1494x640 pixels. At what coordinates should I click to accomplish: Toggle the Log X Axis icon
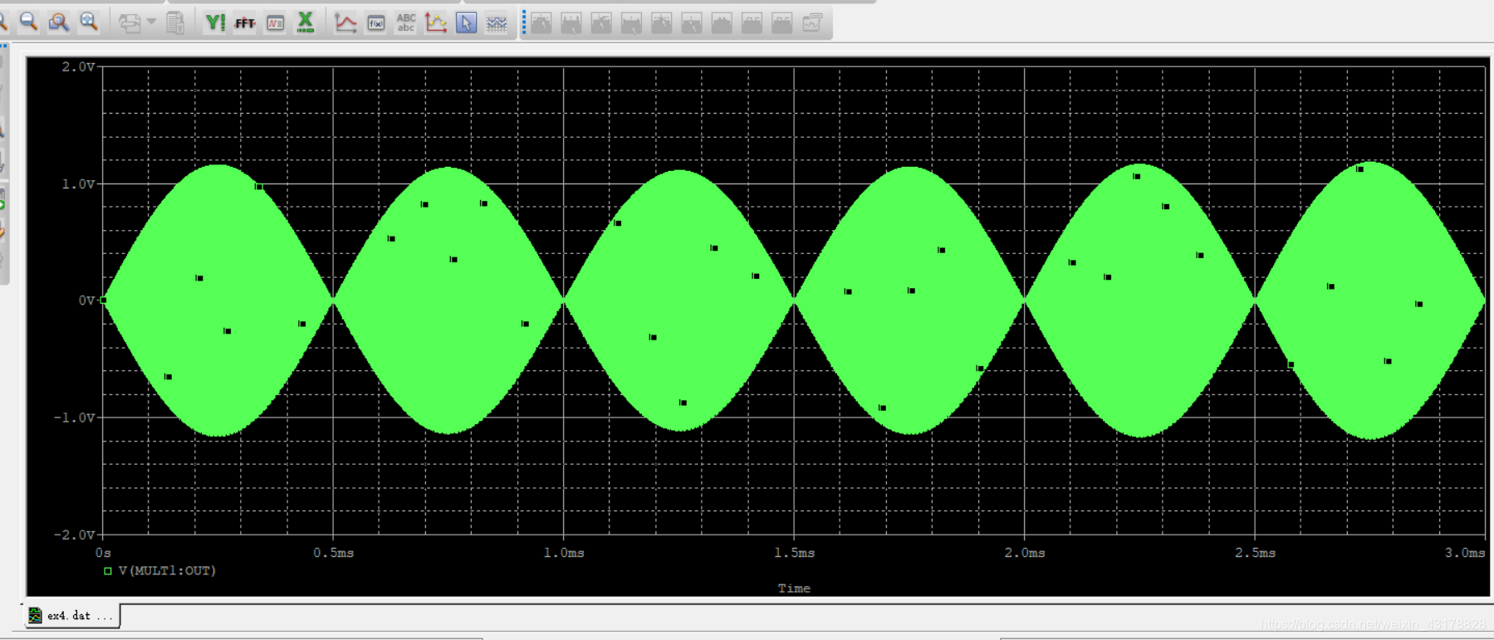[x=306, y=22]
